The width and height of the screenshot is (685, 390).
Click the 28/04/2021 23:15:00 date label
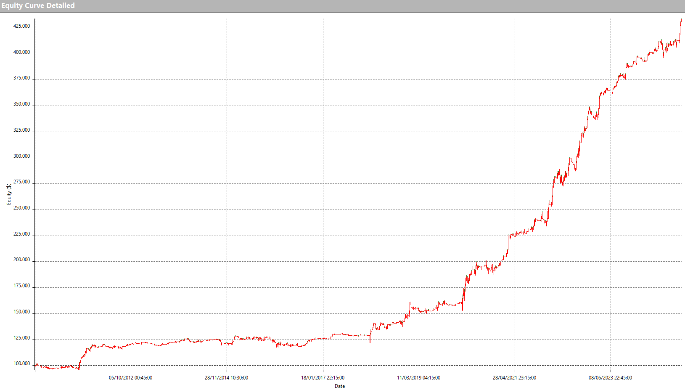click(x=514, y=378)
